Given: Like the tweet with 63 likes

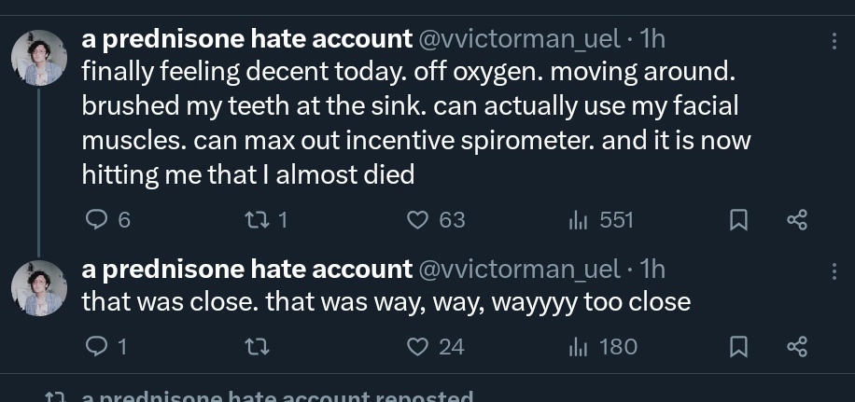Looking at the screenshot, I should tap(436, 220).
